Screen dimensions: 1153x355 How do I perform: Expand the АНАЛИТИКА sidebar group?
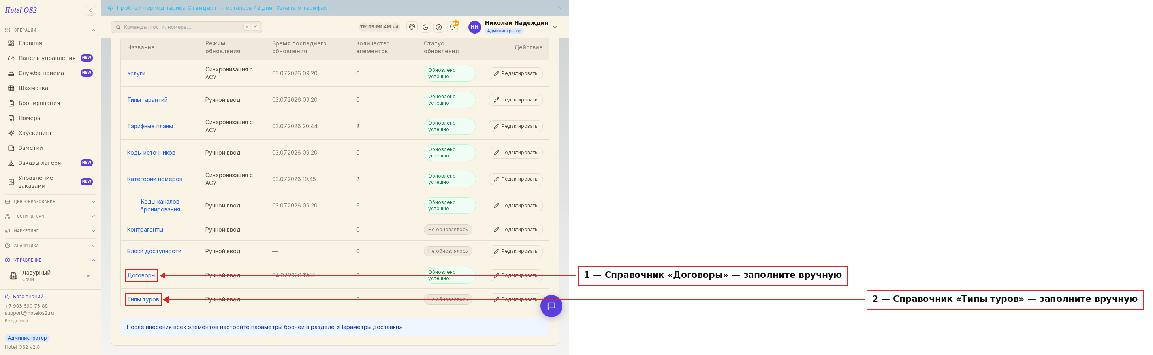point(50,245)
